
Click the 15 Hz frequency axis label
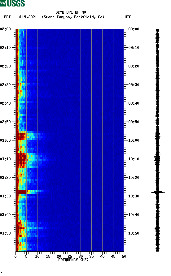coord(48,256)
